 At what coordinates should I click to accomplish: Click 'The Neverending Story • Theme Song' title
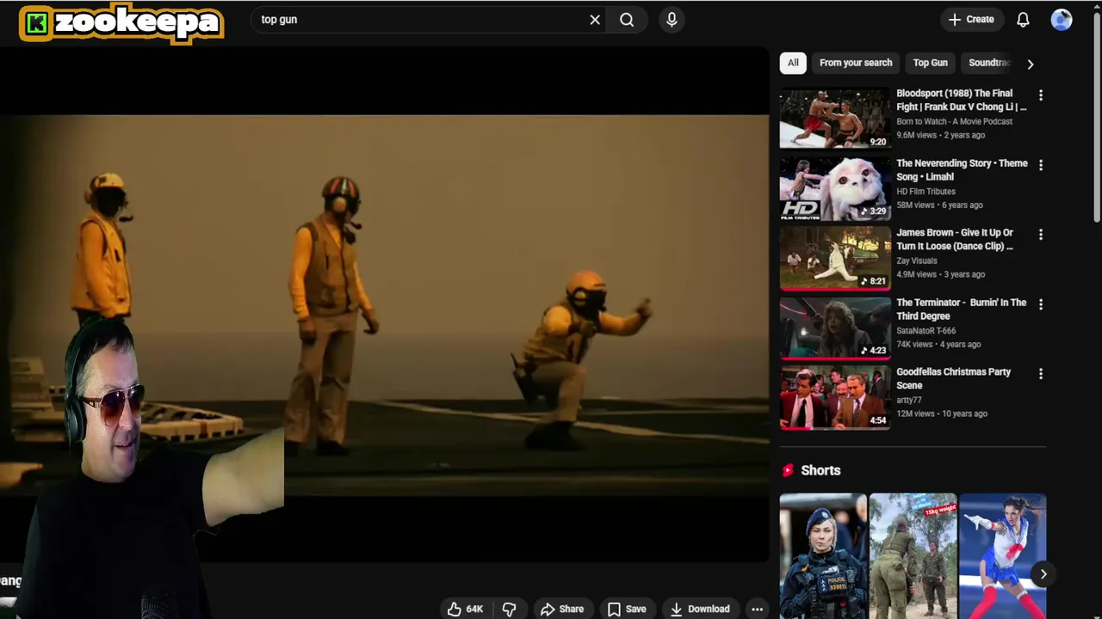(962, 169)
